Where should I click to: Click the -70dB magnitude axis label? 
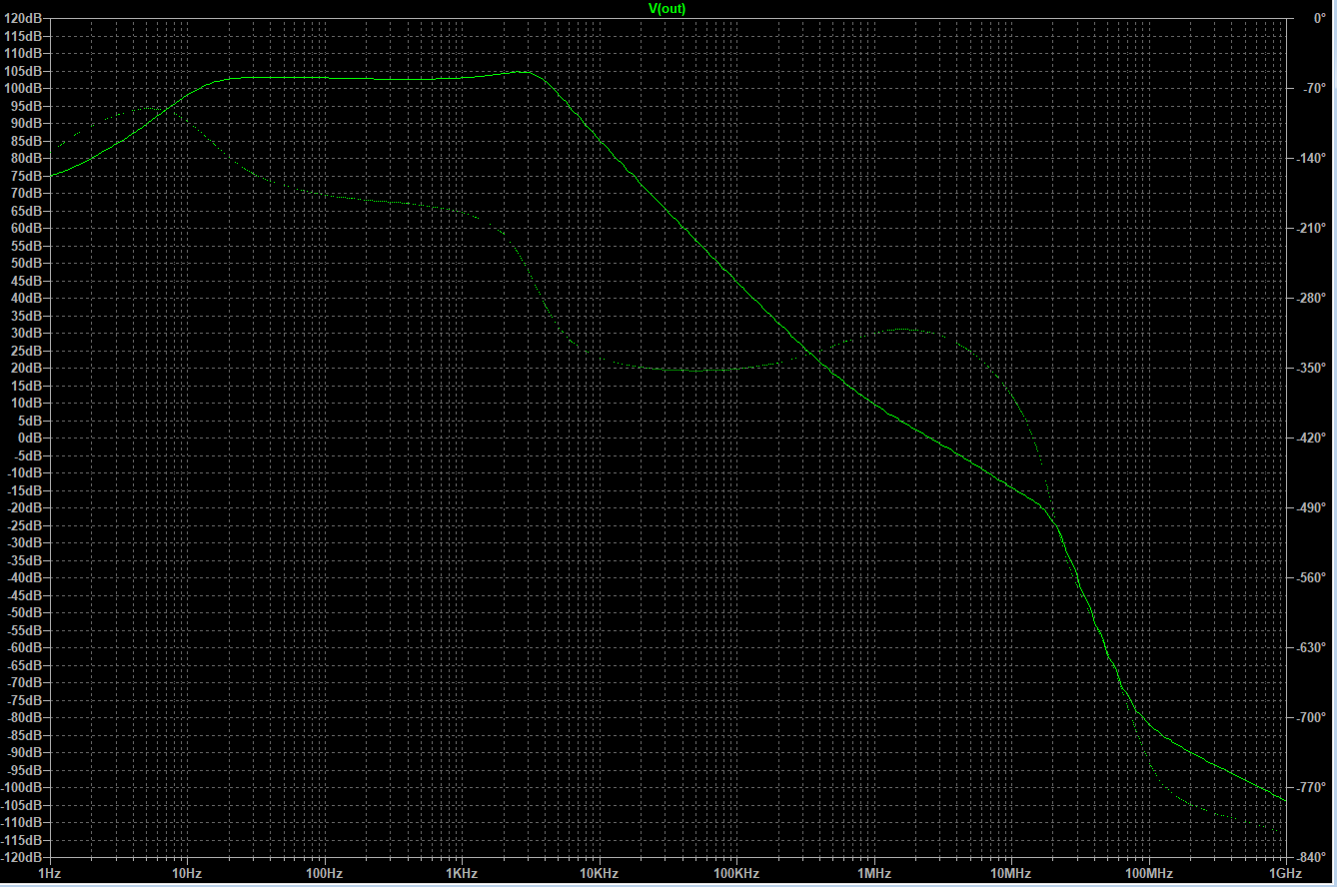[x=25, y=682]
